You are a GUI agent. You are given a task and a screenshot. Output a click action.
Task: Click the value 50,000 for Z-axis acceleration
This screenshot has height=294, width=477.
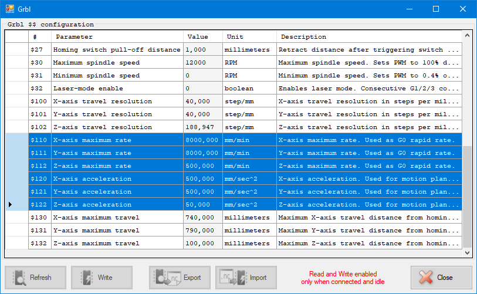point(203,205)
